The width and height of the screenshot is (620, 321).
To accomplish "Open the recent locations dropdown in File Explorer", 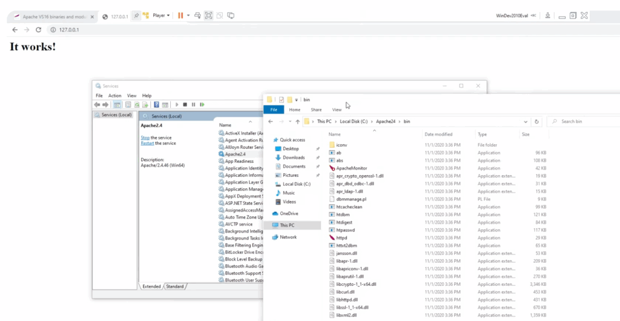I will click(289, 122).
